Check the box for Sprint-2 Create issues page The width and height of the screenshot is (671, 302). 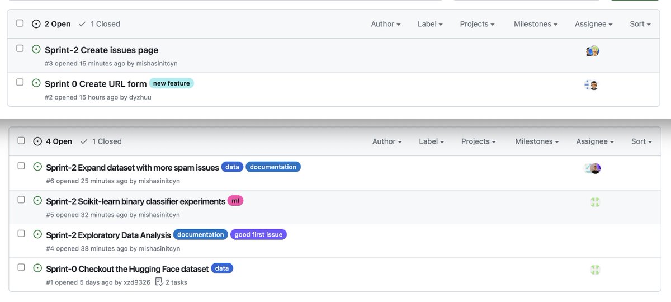[20, 49]
